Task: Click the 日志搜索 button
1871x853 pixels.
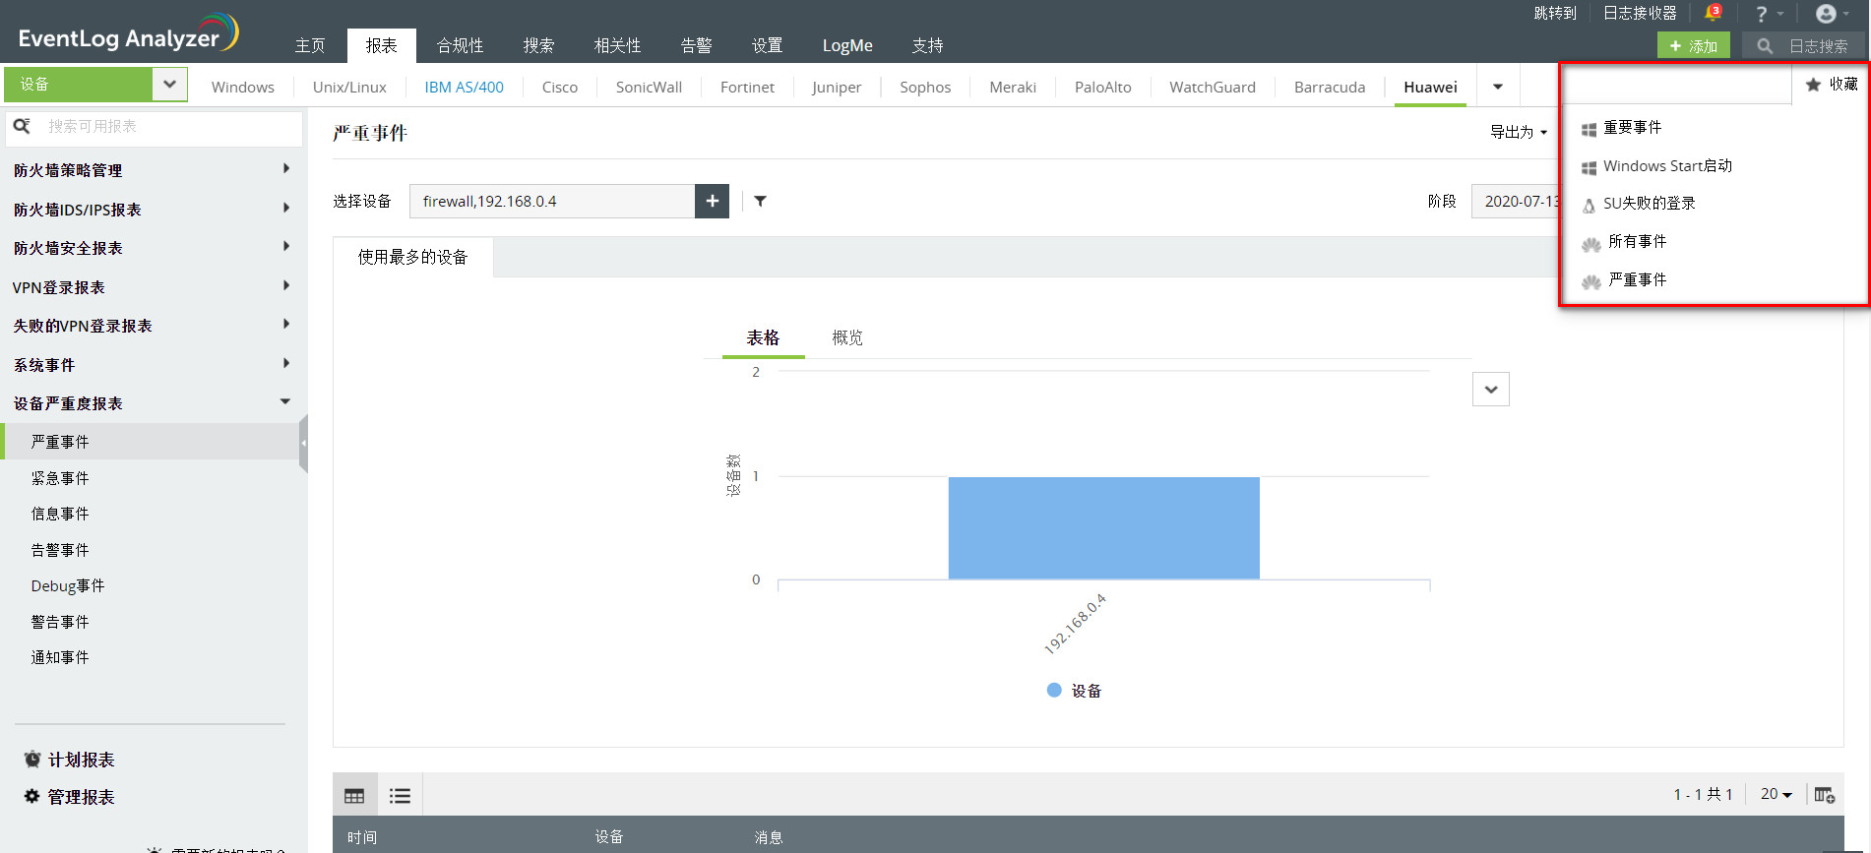Action: [x=1803, y=45]
